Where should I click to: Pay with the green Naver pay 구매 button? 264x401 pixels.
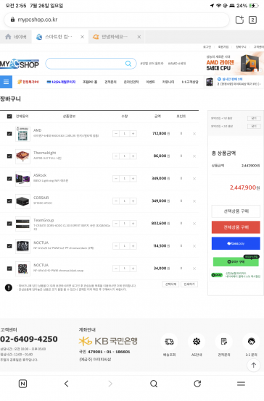click(x=236, y=261)
